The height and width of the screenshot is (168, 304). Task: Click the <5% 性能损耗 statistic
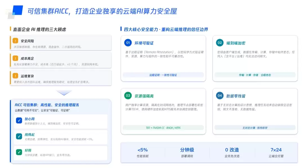(x=143, y=153)
